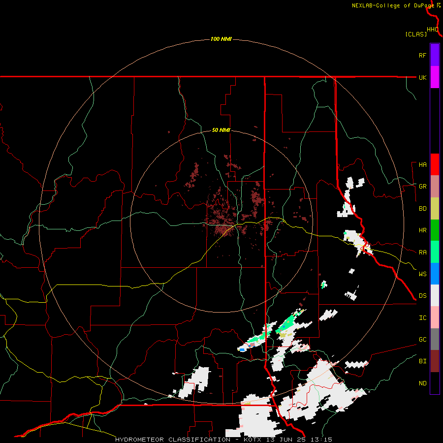Click the HYDROMETEOR CLASSIFICATION title text
The width and height of the screenshot is (443, 443).
173,440
